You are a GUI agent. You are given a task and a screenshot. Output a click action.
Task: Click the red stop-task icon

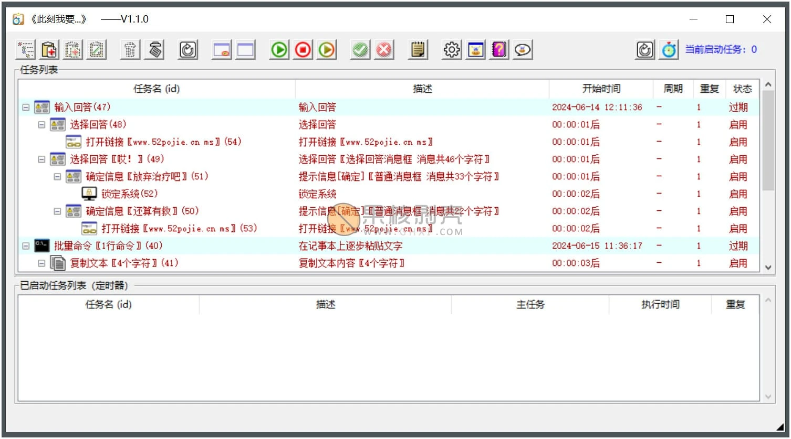(x=303, y=50)
